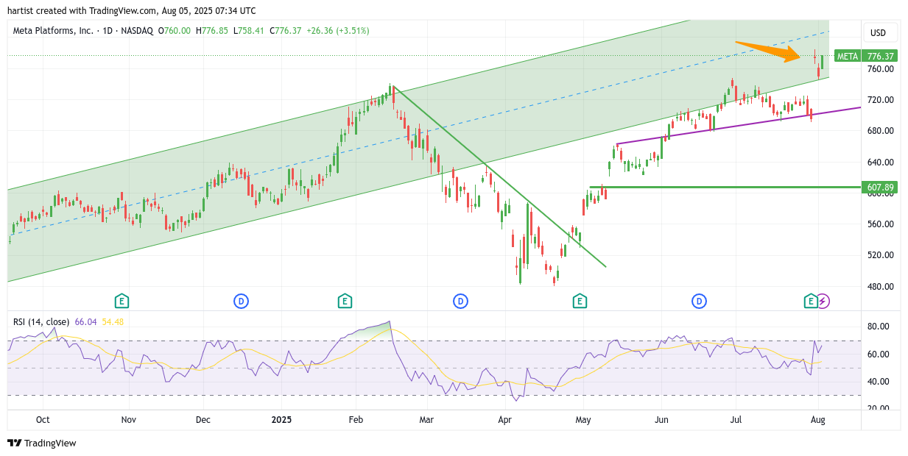
Task: Click the 680.00 price axis label
Action: point(880,131)
